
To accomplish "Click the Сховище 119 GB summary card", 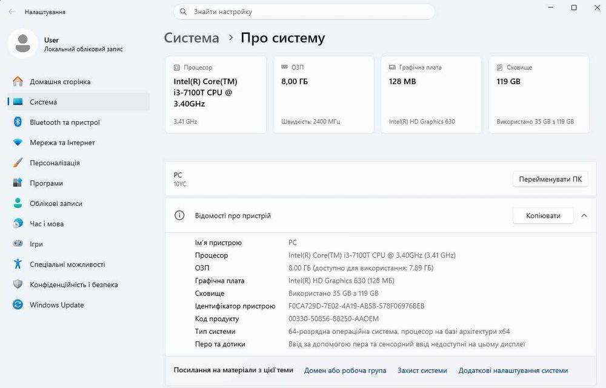I will tap(539, 94).
